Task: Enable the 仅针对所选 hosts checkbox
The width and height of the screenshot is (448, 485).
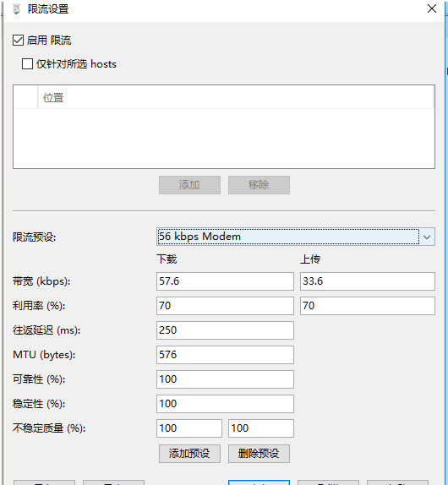Action: click(27, 64)
